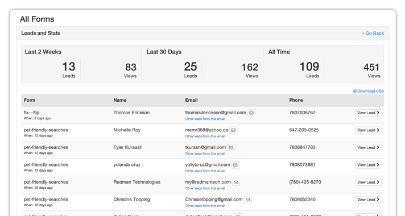Open View Lead for Redman Technologies
The height and width of the screenshot is (216, 405).
point(368,182)
